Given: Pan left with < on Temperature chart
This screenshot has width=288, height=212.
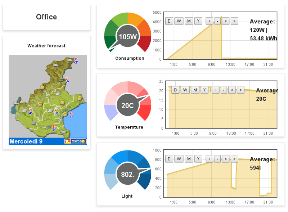Looking at the screenshot, I should tap(232, 90).
